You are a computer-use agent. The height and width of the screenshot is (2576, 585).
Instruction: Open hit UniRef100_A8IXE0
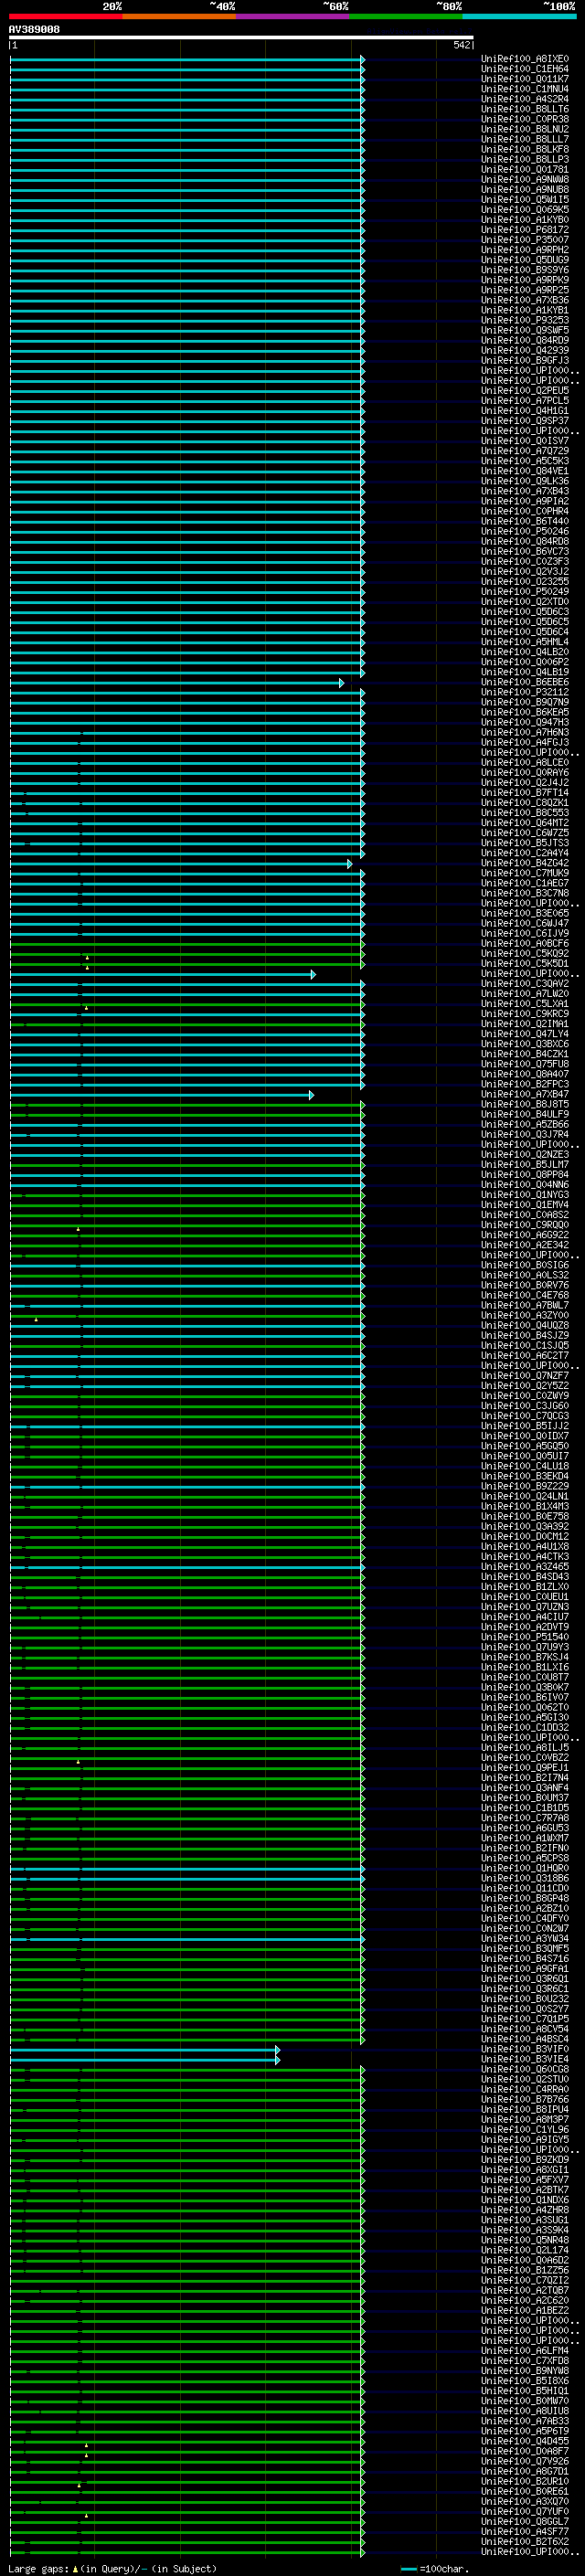[525, 59]
